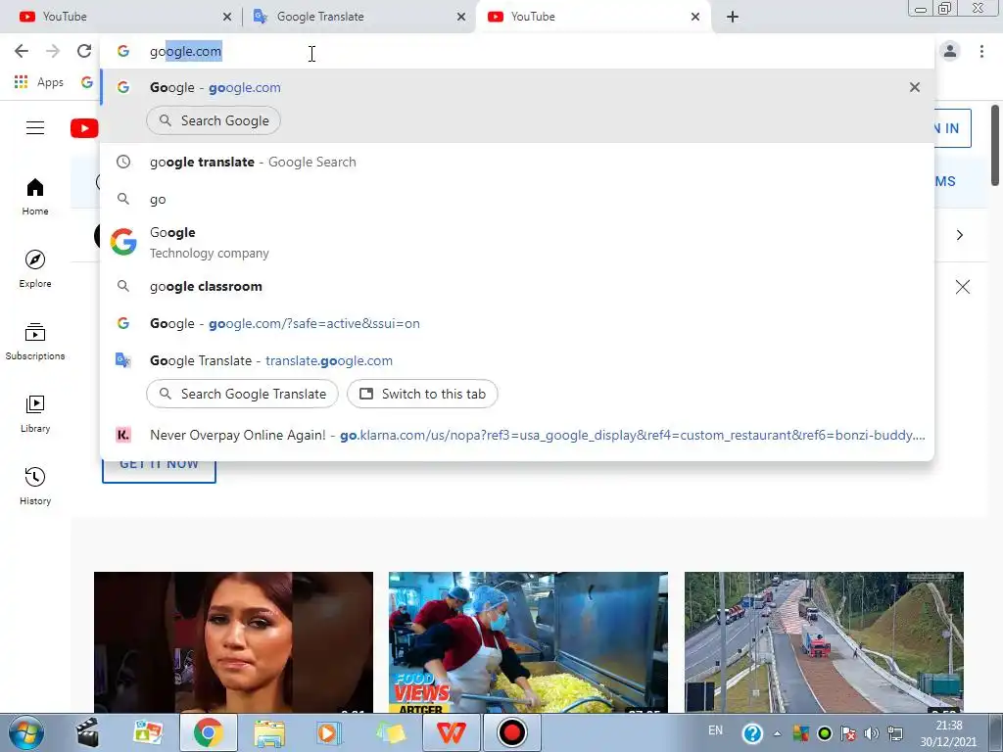This screenshot has height=752, width=1003.
Task: Close the active third YouTube tab
Action: 695,17
